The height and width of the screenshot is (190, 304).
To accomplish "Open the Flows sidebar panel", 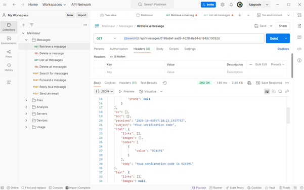I will coord(9,54).
